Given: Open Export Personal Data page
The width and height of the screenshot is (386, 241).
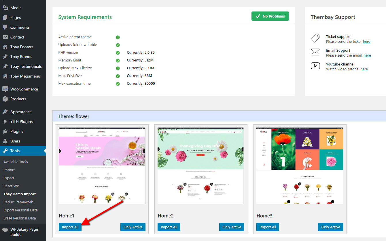Looking at the screenshot, I should (20, 210).
